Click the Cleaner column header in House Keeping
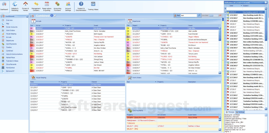269x133 pixels. (x=108, y=82)
